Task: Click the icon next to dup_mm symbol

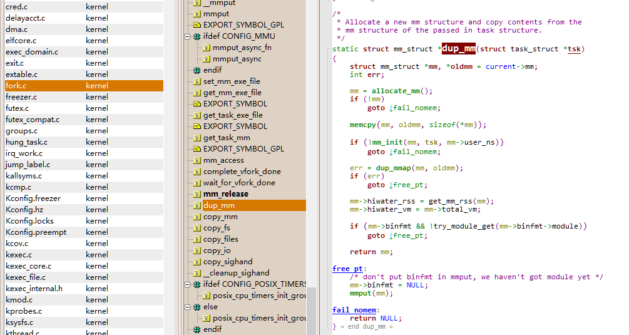Action: click(197, 205)
